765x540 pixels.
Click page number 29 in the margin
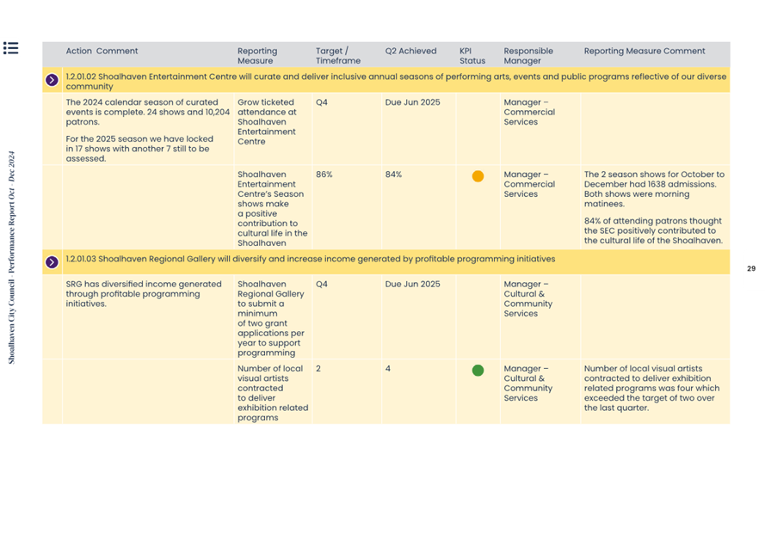(750, 269)
